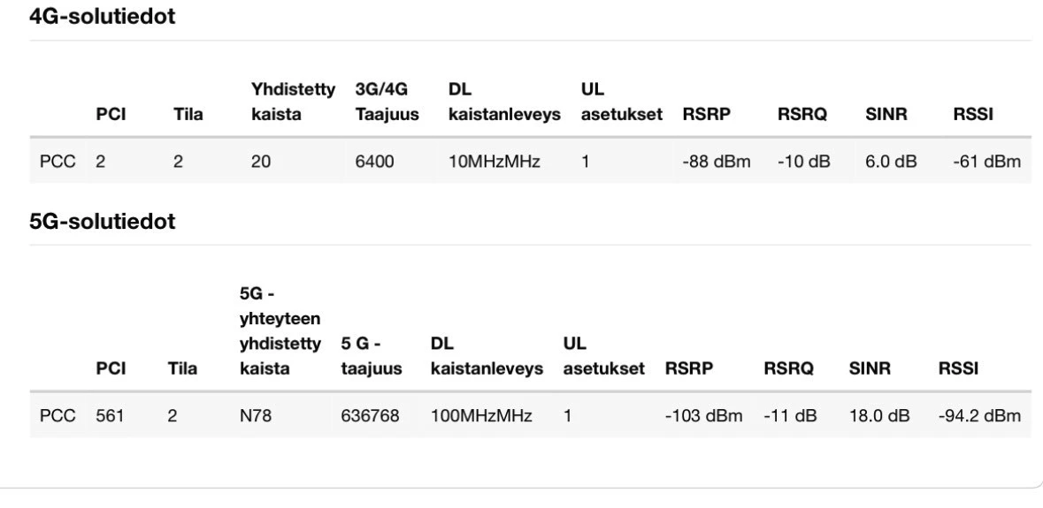The image size is (1043, 508).
Task: Click the -103 dBm RSRP reading
Action: pos(703,415)
